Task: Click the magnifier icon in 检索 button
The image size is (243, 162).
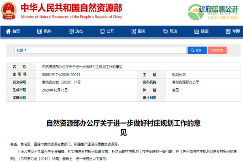Action: tap(192, 50)
